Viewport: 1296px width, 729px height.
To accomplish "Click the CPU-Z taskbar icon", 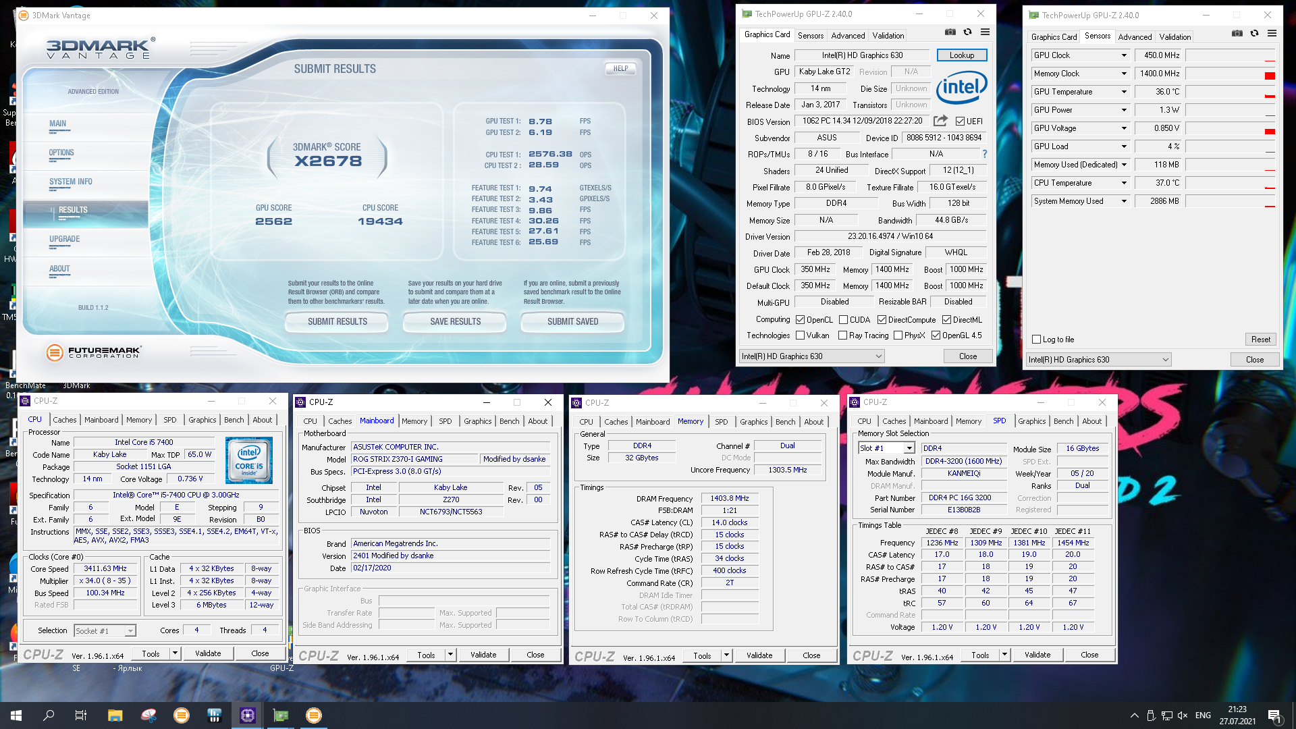I will coord(248,715).
